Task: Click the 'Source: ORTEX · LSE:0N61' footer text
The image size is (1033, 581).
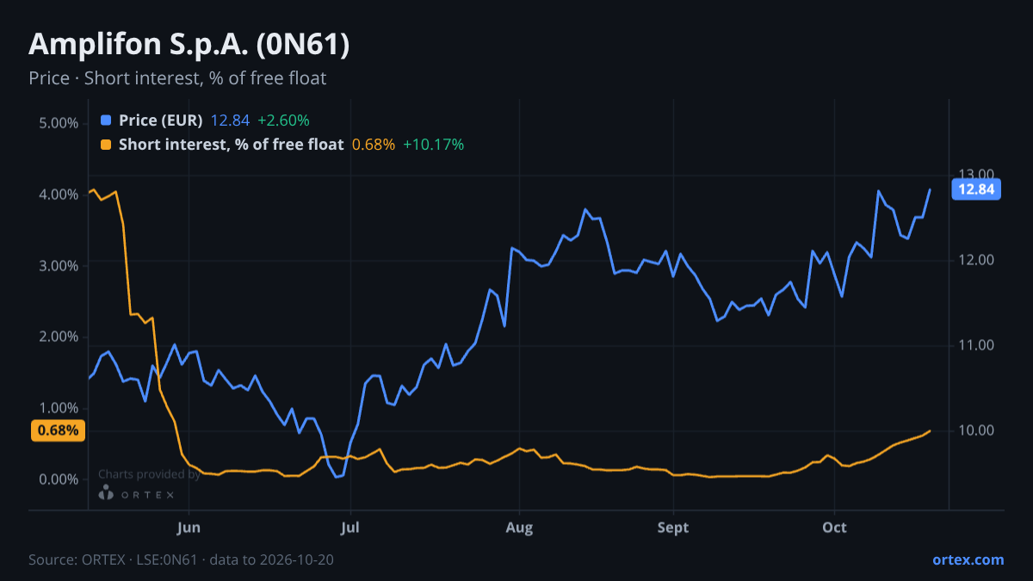Action: [x=114, y=560]
